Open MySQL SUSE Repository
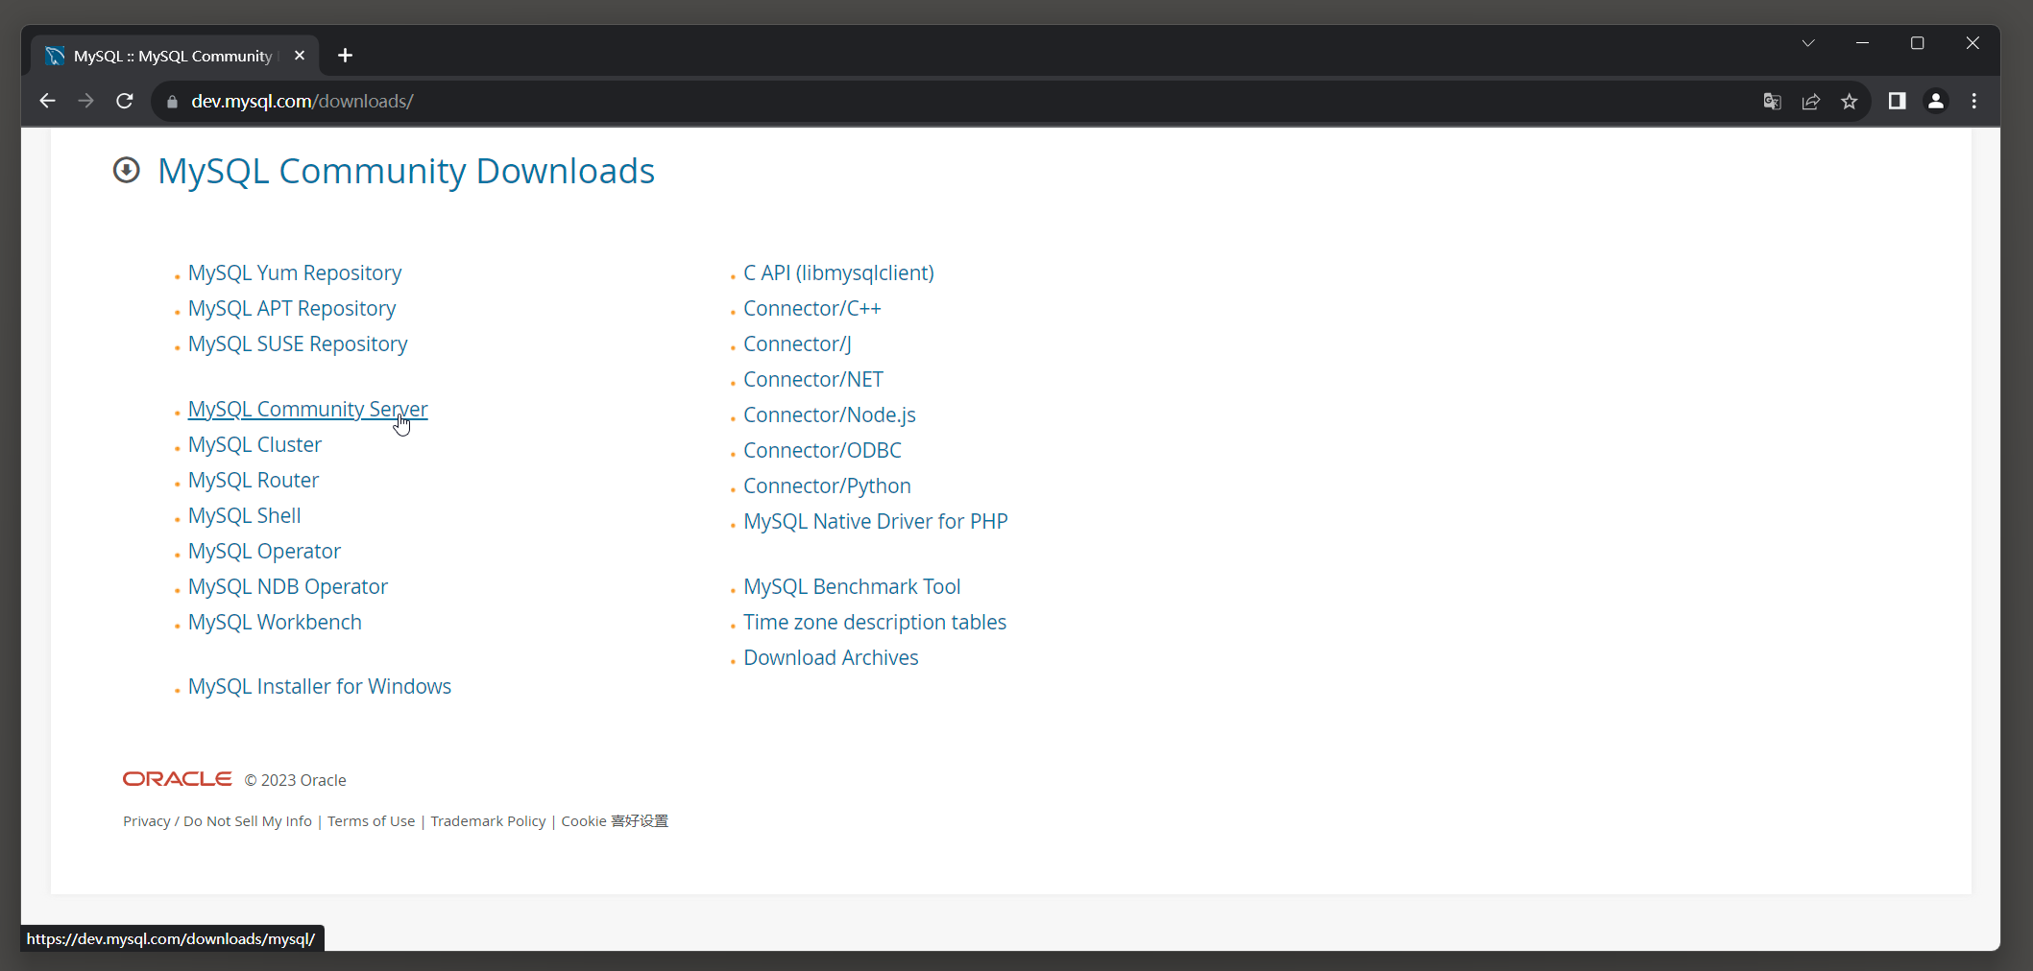 click(x=298, y=343)
